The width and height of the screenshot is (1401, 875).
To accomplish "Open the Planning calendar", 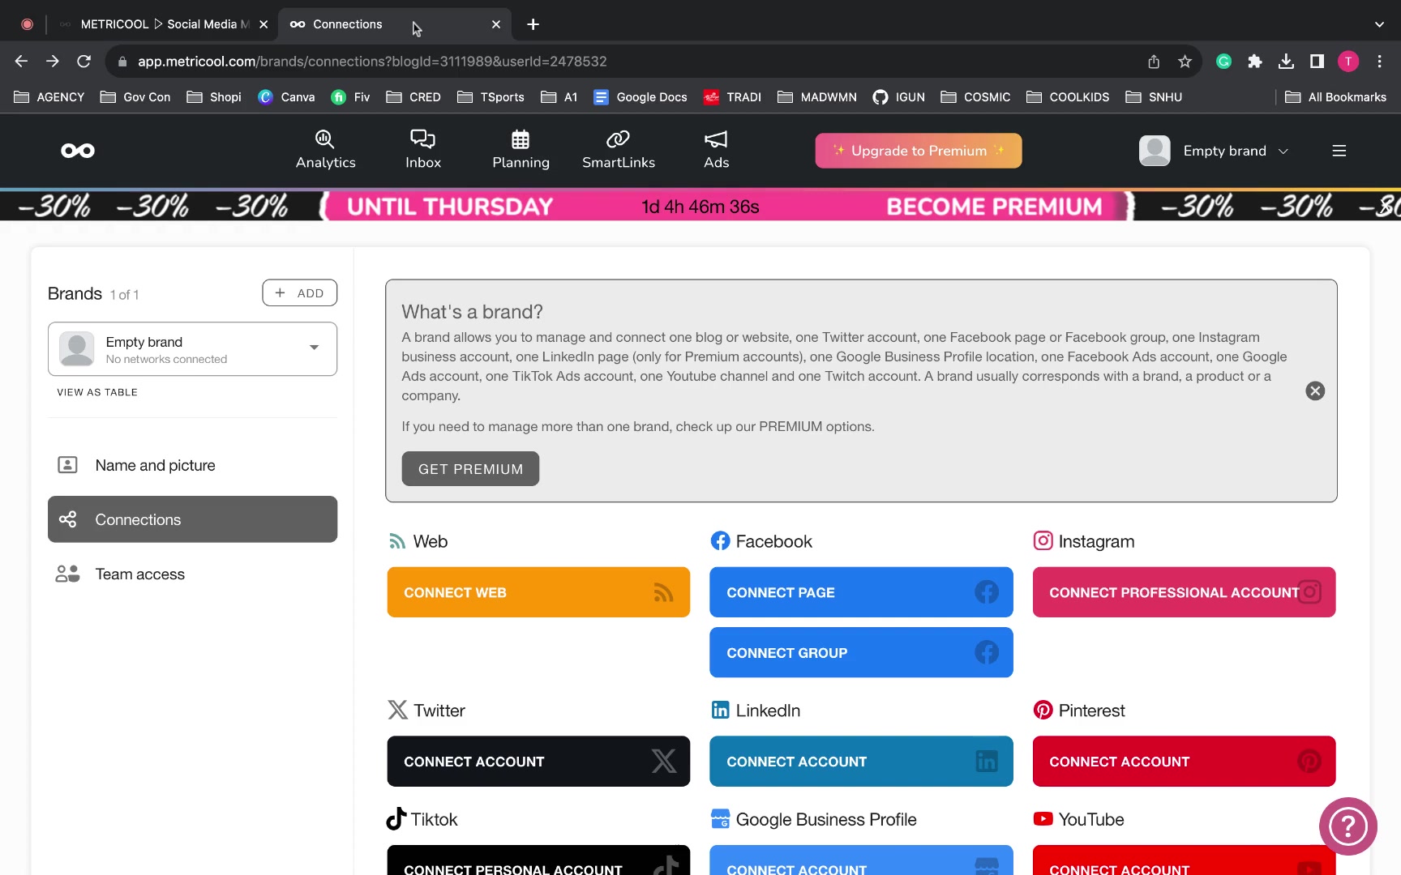I will point(521,150).
